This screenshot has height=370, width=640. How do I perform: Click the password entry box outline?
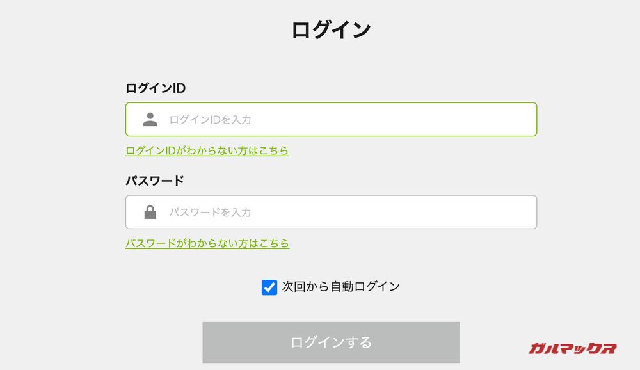pos(331,211)
